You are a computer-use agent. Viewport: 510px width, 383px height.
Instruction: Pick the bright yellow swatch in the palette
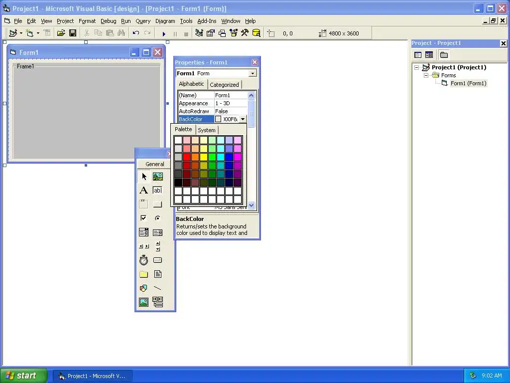[x=204, y=157]
